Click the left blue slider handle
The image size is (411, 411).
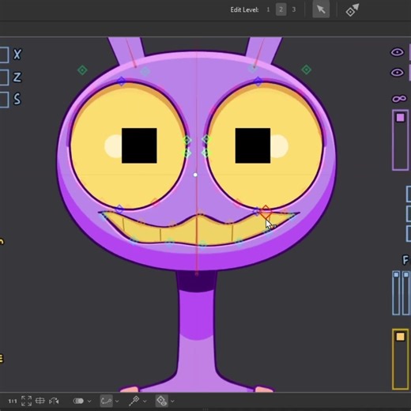point(396,275)
